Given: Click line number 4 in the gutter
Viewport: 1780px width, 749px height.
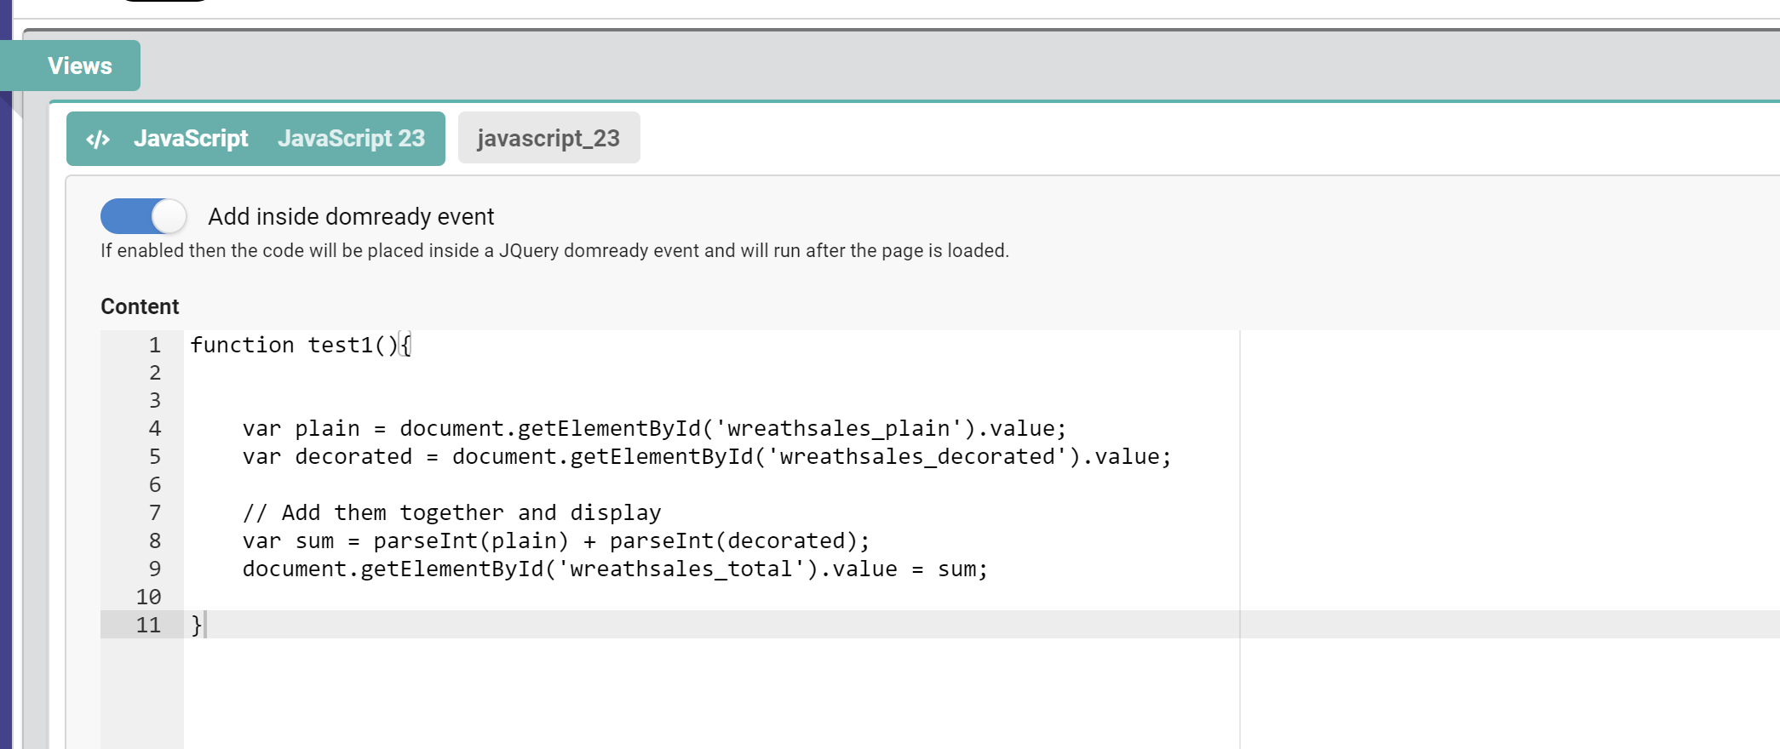Looking at the screenshot, I should 155,429.
